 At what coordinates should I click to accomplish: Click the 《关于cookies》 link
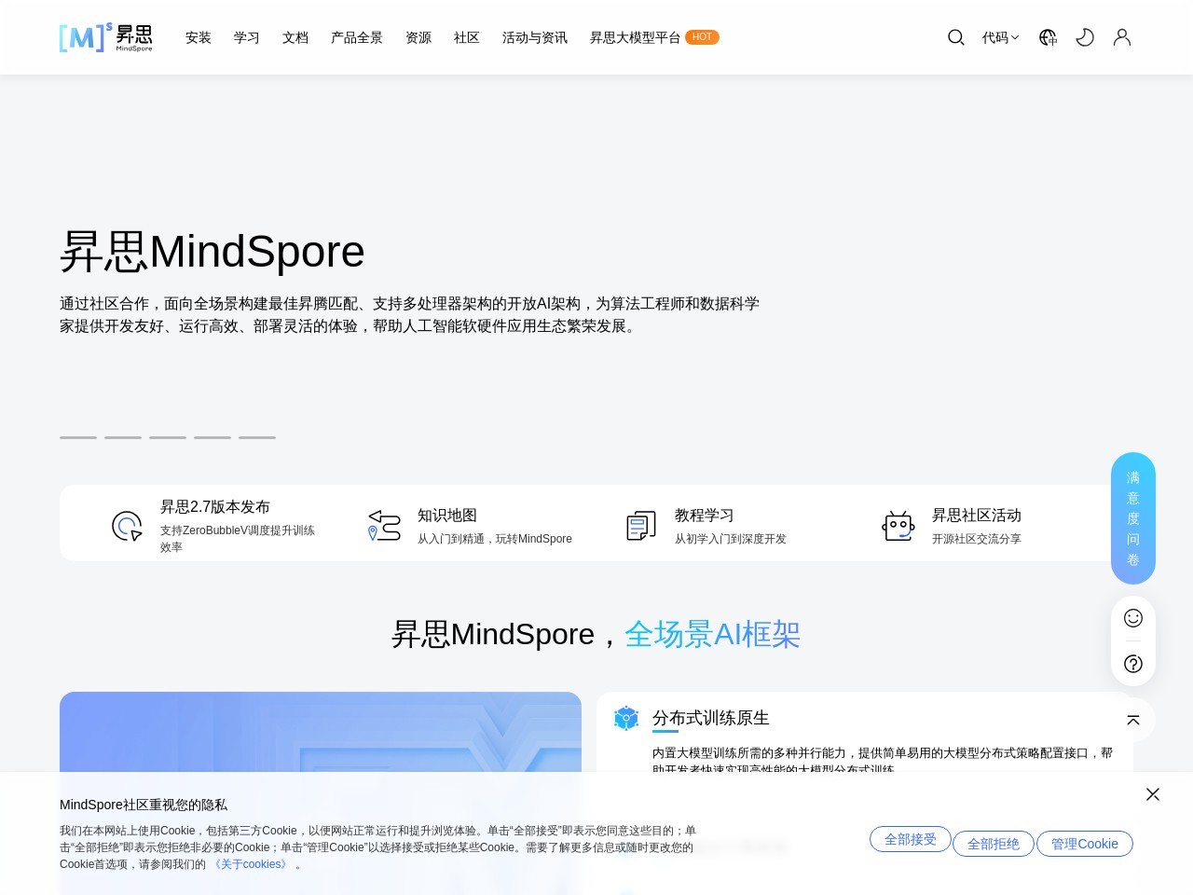(251, 864)
